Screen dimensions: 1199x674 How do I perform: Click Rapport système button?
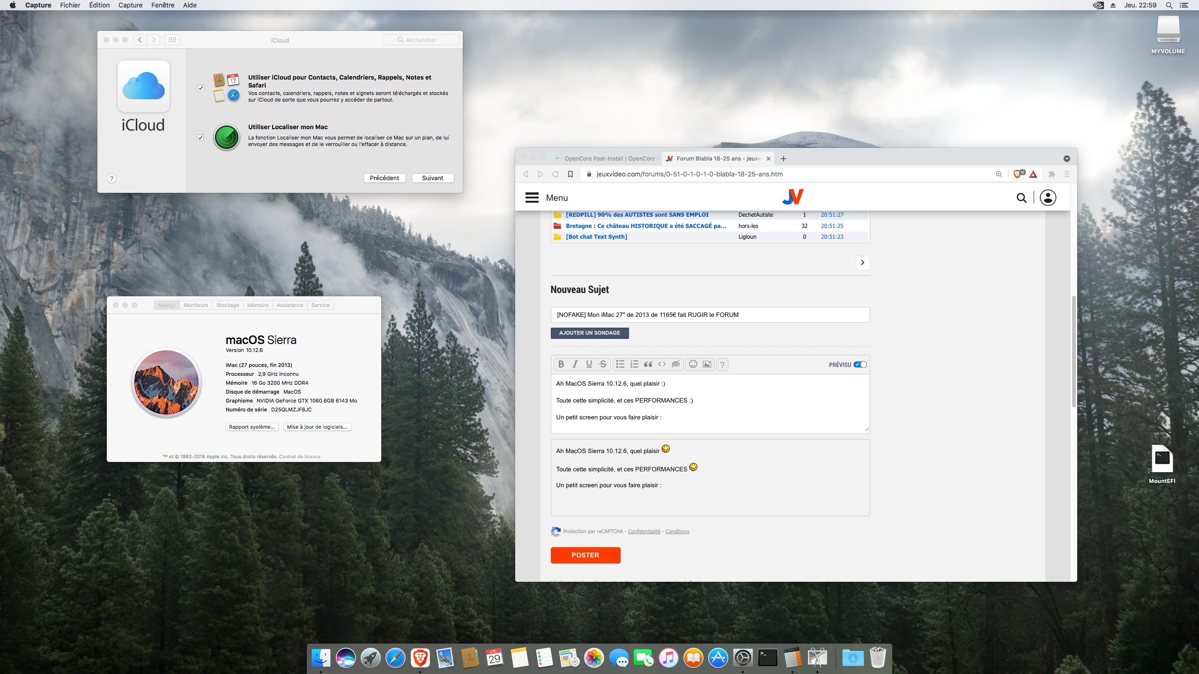pyautogui.click(x=252, y=427)
